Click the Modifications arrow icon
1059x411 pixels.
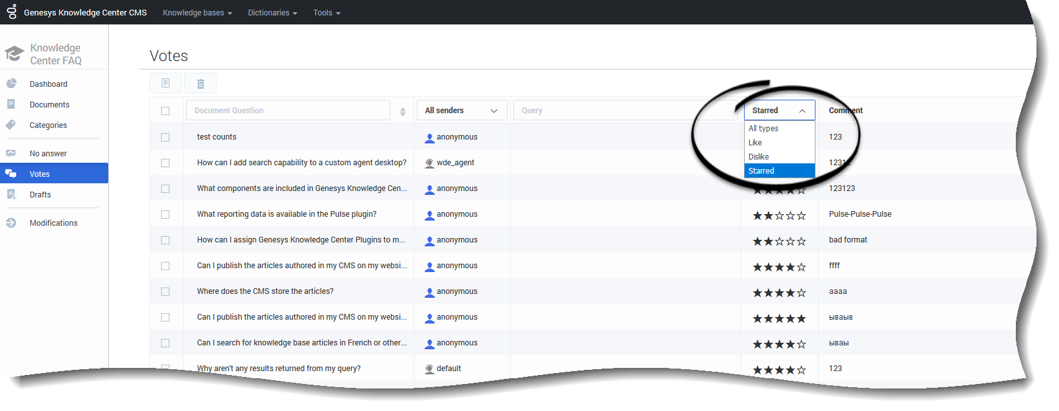pyautogui.click(x=11, y=223)
